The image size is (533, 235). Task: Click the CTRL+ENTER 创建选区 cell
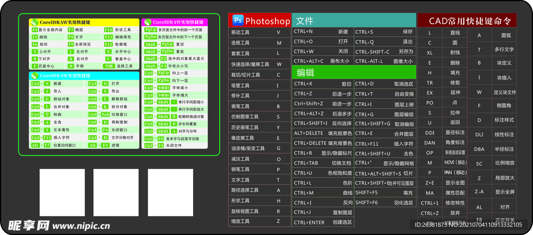tap(323, 223)
